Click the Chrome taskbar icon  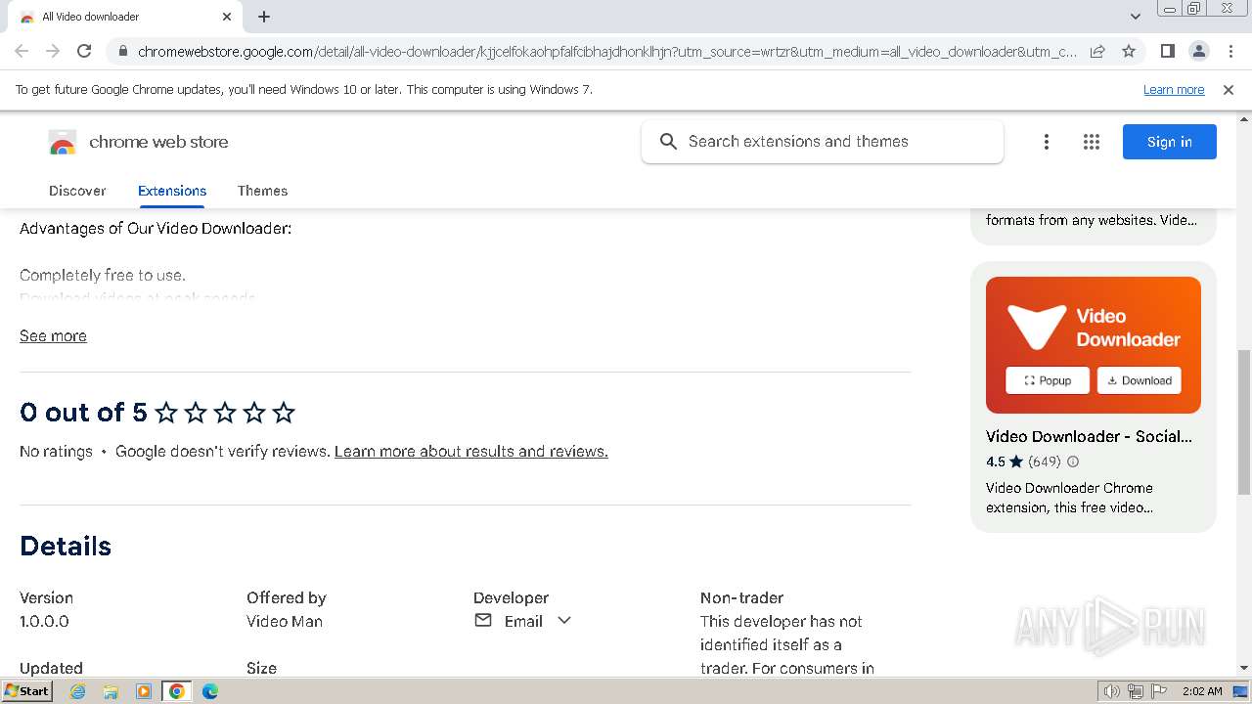tap(177, 691)
